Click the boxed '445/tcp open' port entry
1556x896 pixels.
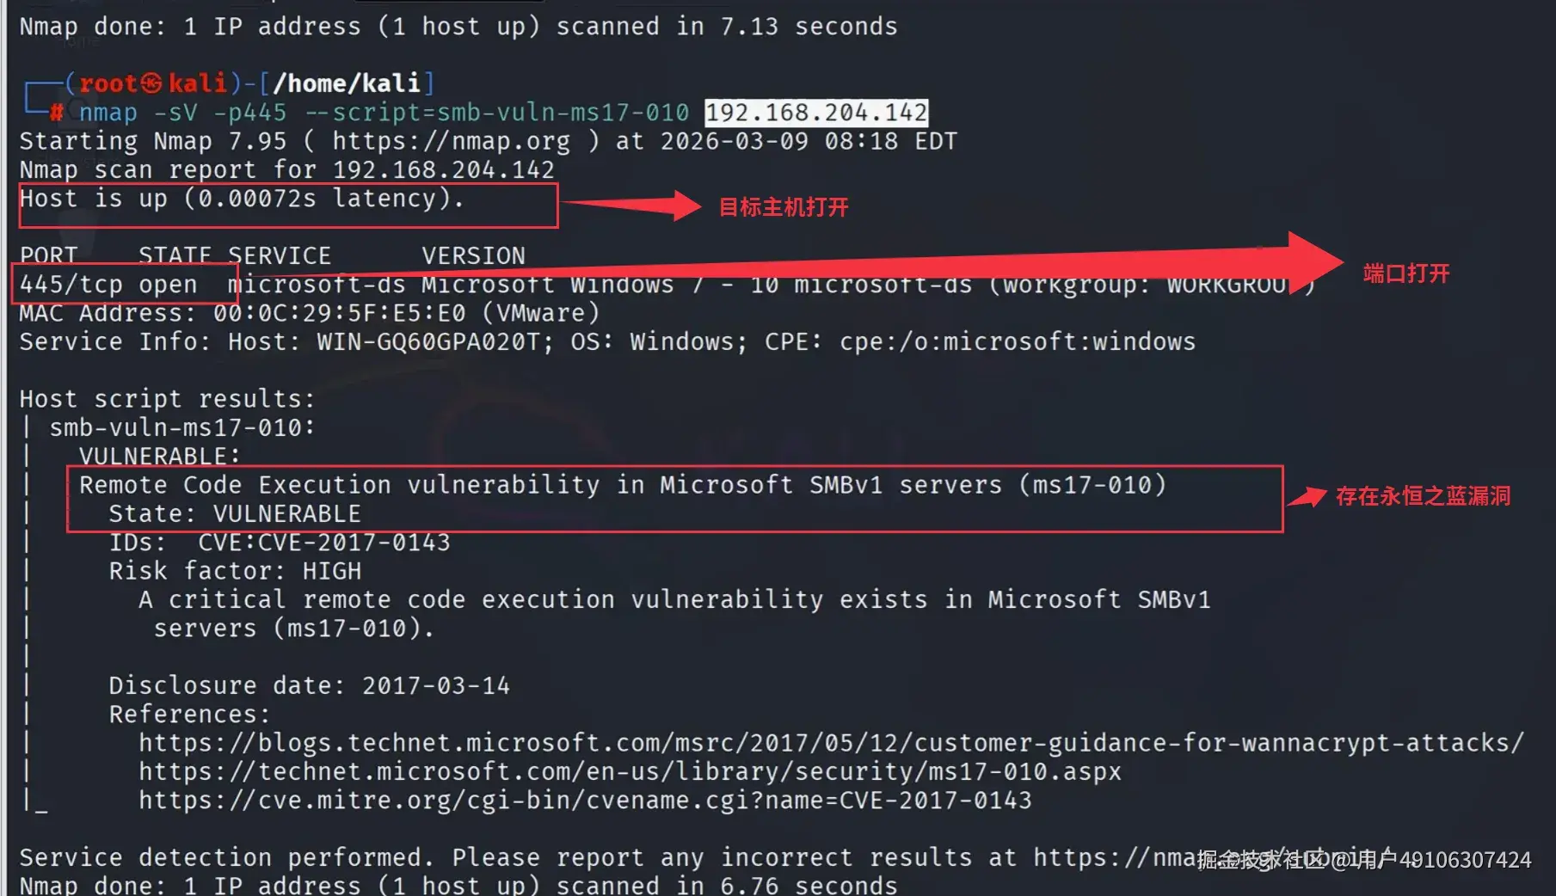108,285
